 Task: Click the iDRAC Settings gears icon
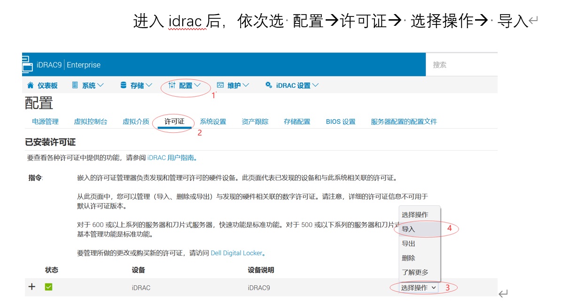point(268,85)
